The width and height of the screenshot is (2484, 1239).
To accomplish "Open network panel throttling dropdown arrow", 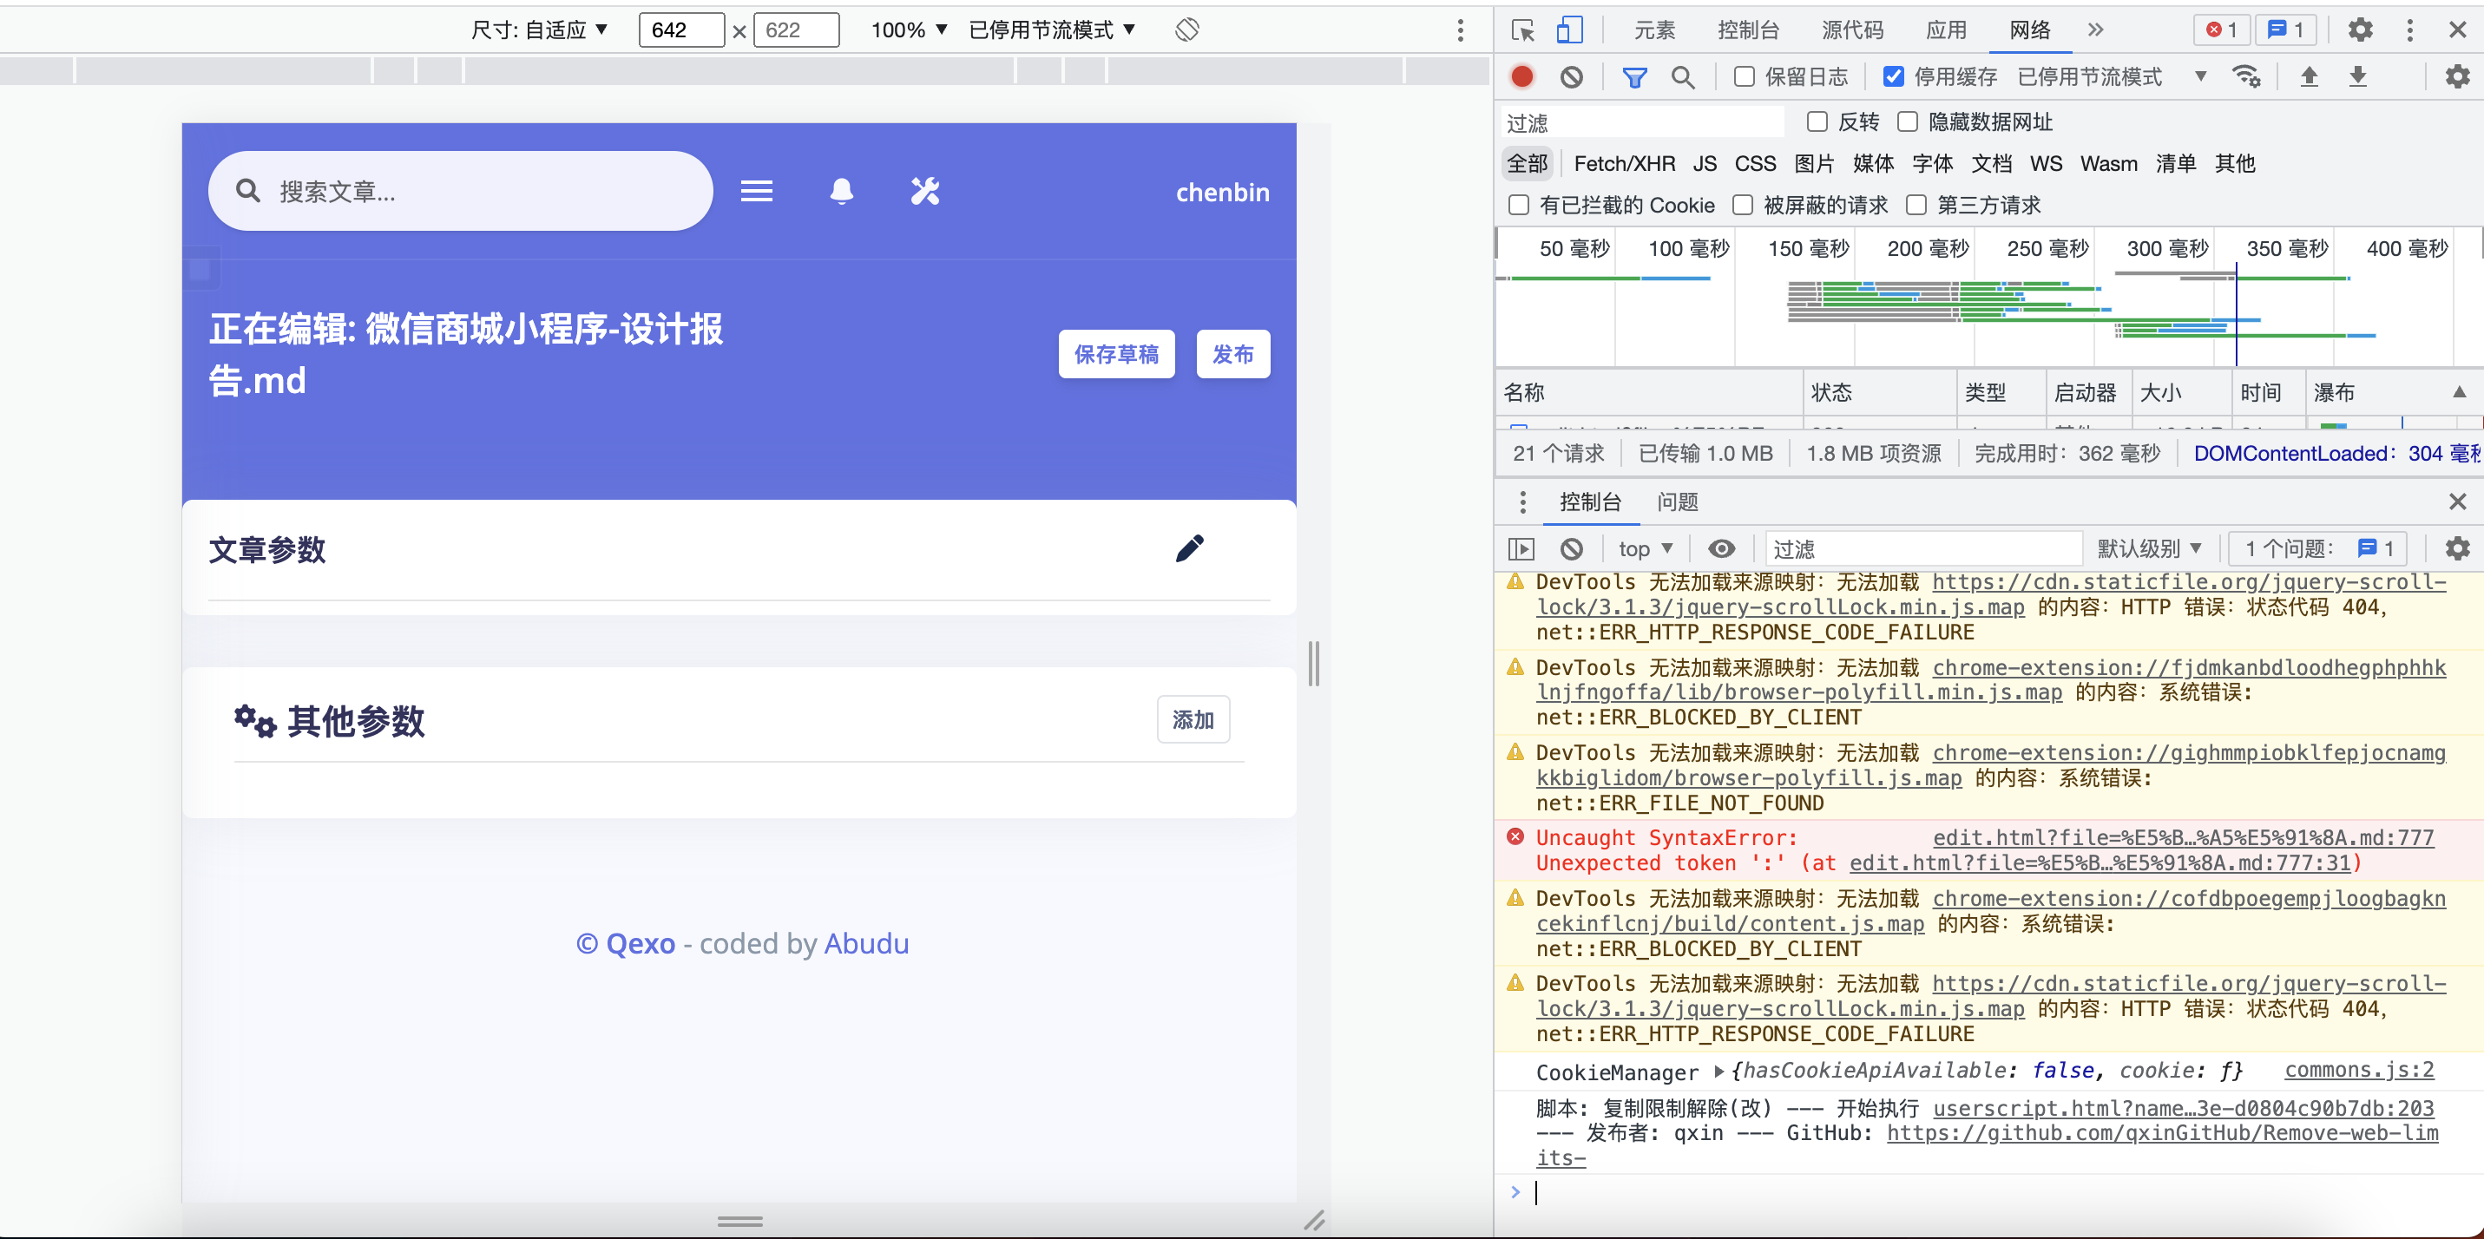I will click(2199, 76).
